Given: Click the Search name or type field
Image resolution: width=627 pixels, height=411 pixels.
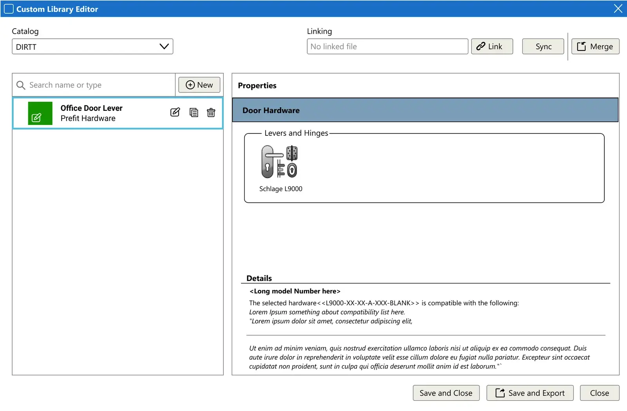Looking at the screenshot, I should coord(94,85).
